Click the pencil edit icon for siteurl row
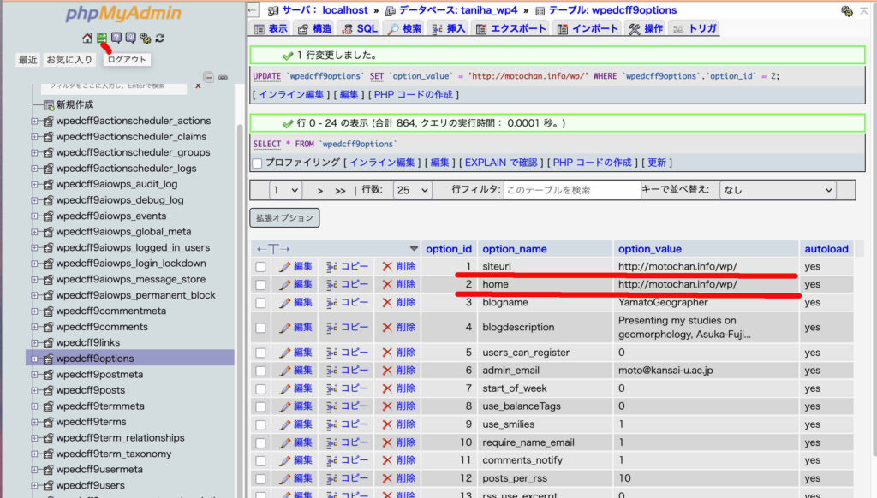The width and height of the screenshot is (877, 498). pos(284,267)
